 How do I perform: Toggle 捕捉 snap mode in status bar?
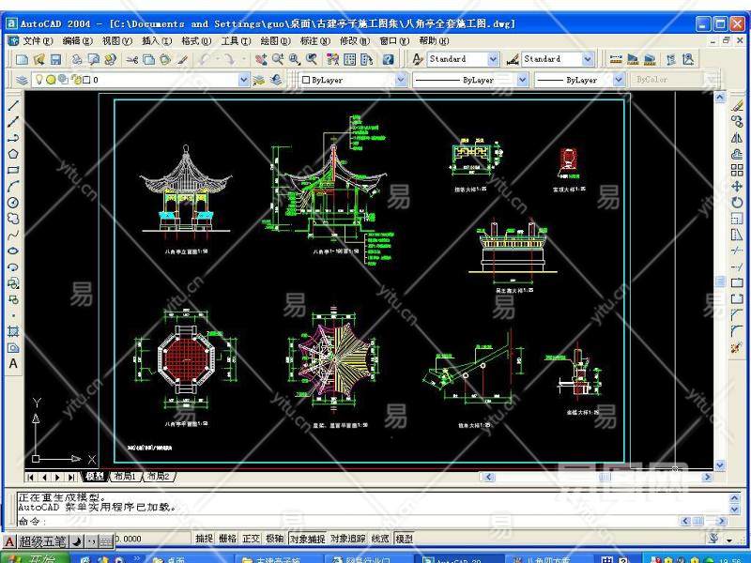(204, 539)
